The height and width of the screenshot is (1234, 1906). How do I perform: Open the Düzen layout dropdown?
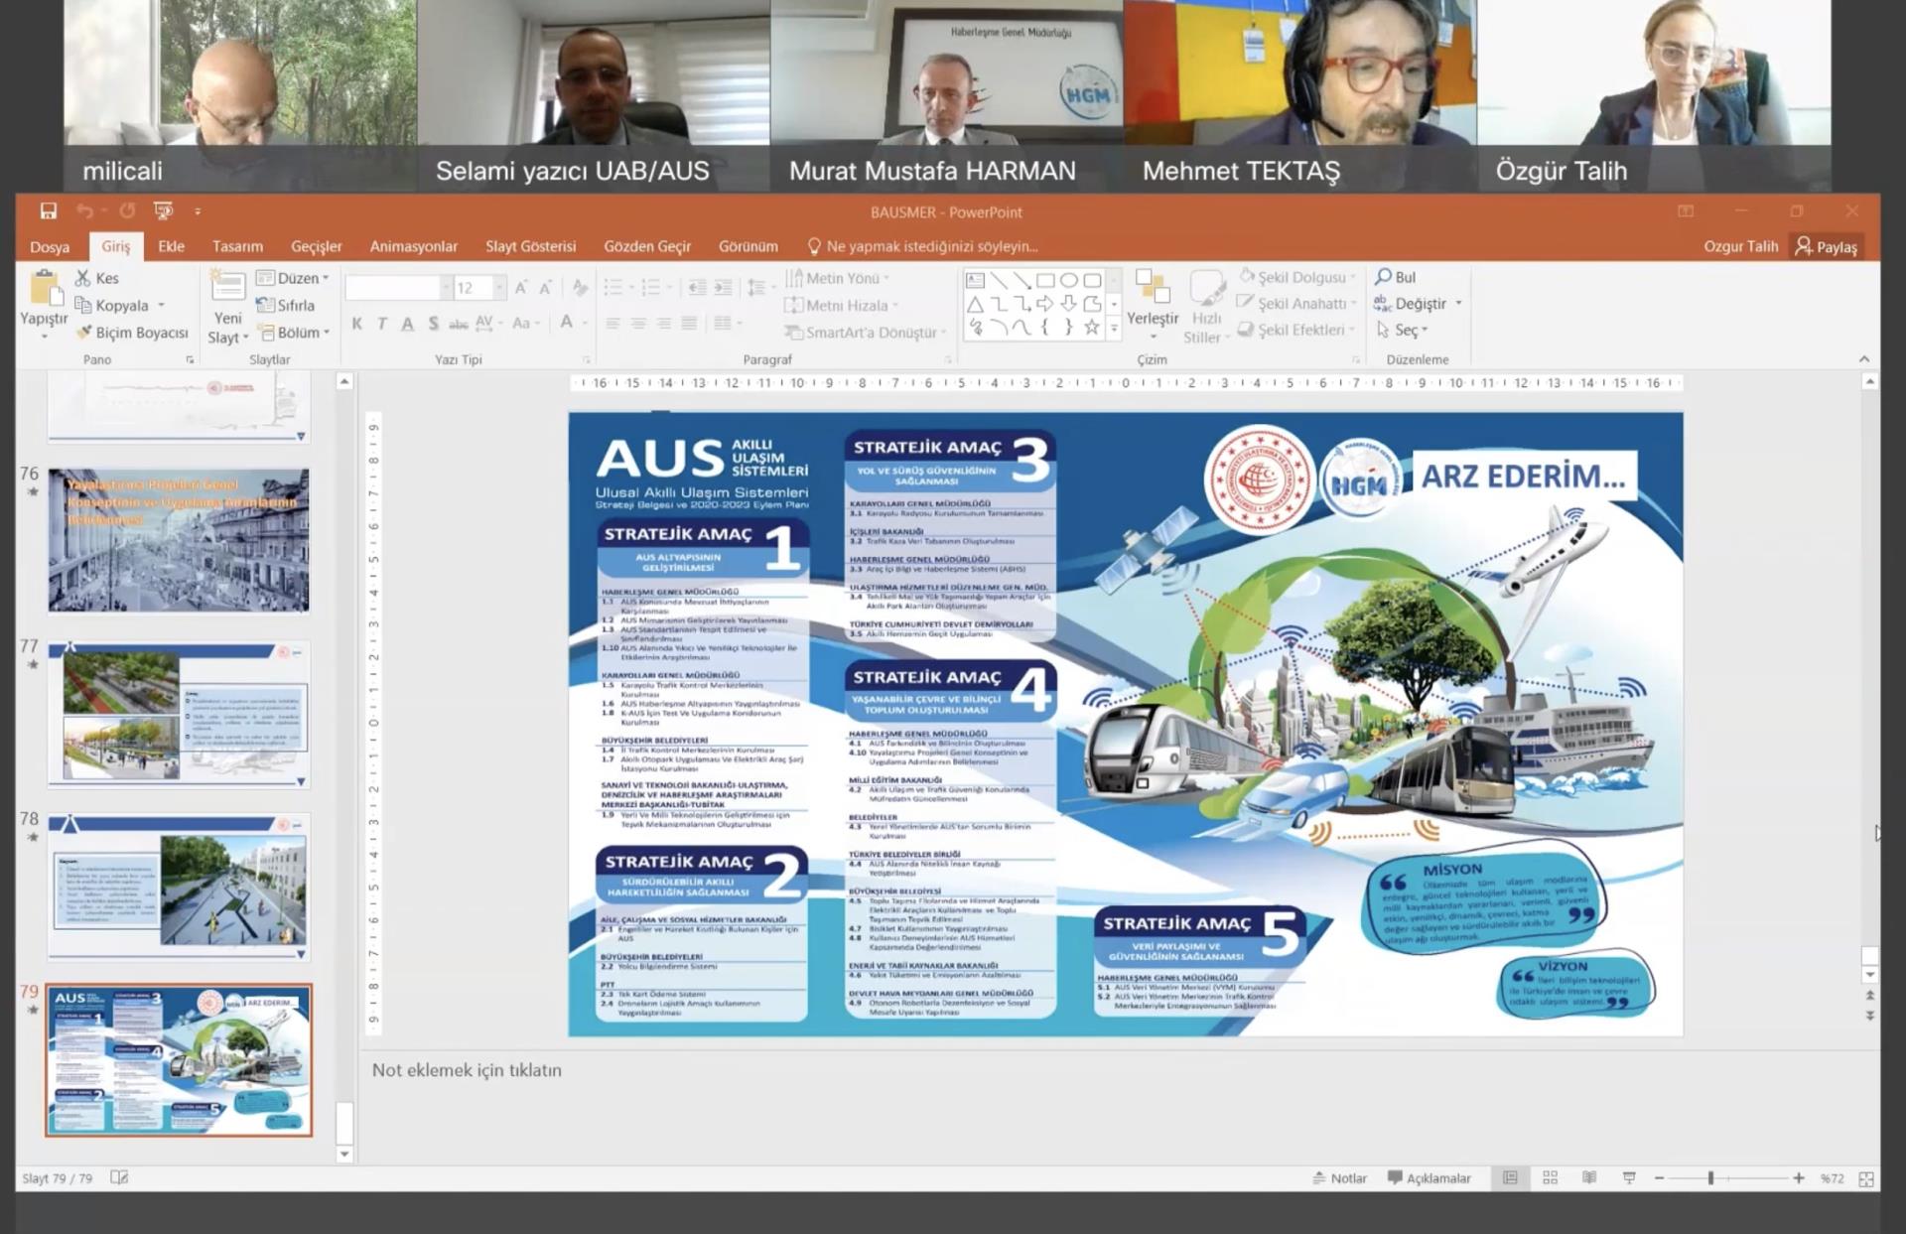pyautogui.click(x=292, y=278)
